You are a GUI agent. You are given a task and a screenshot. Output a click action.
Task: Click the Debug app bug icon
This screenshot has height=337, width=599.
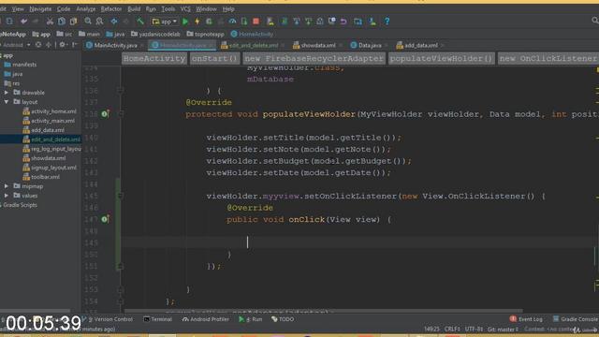pos(209,22)
